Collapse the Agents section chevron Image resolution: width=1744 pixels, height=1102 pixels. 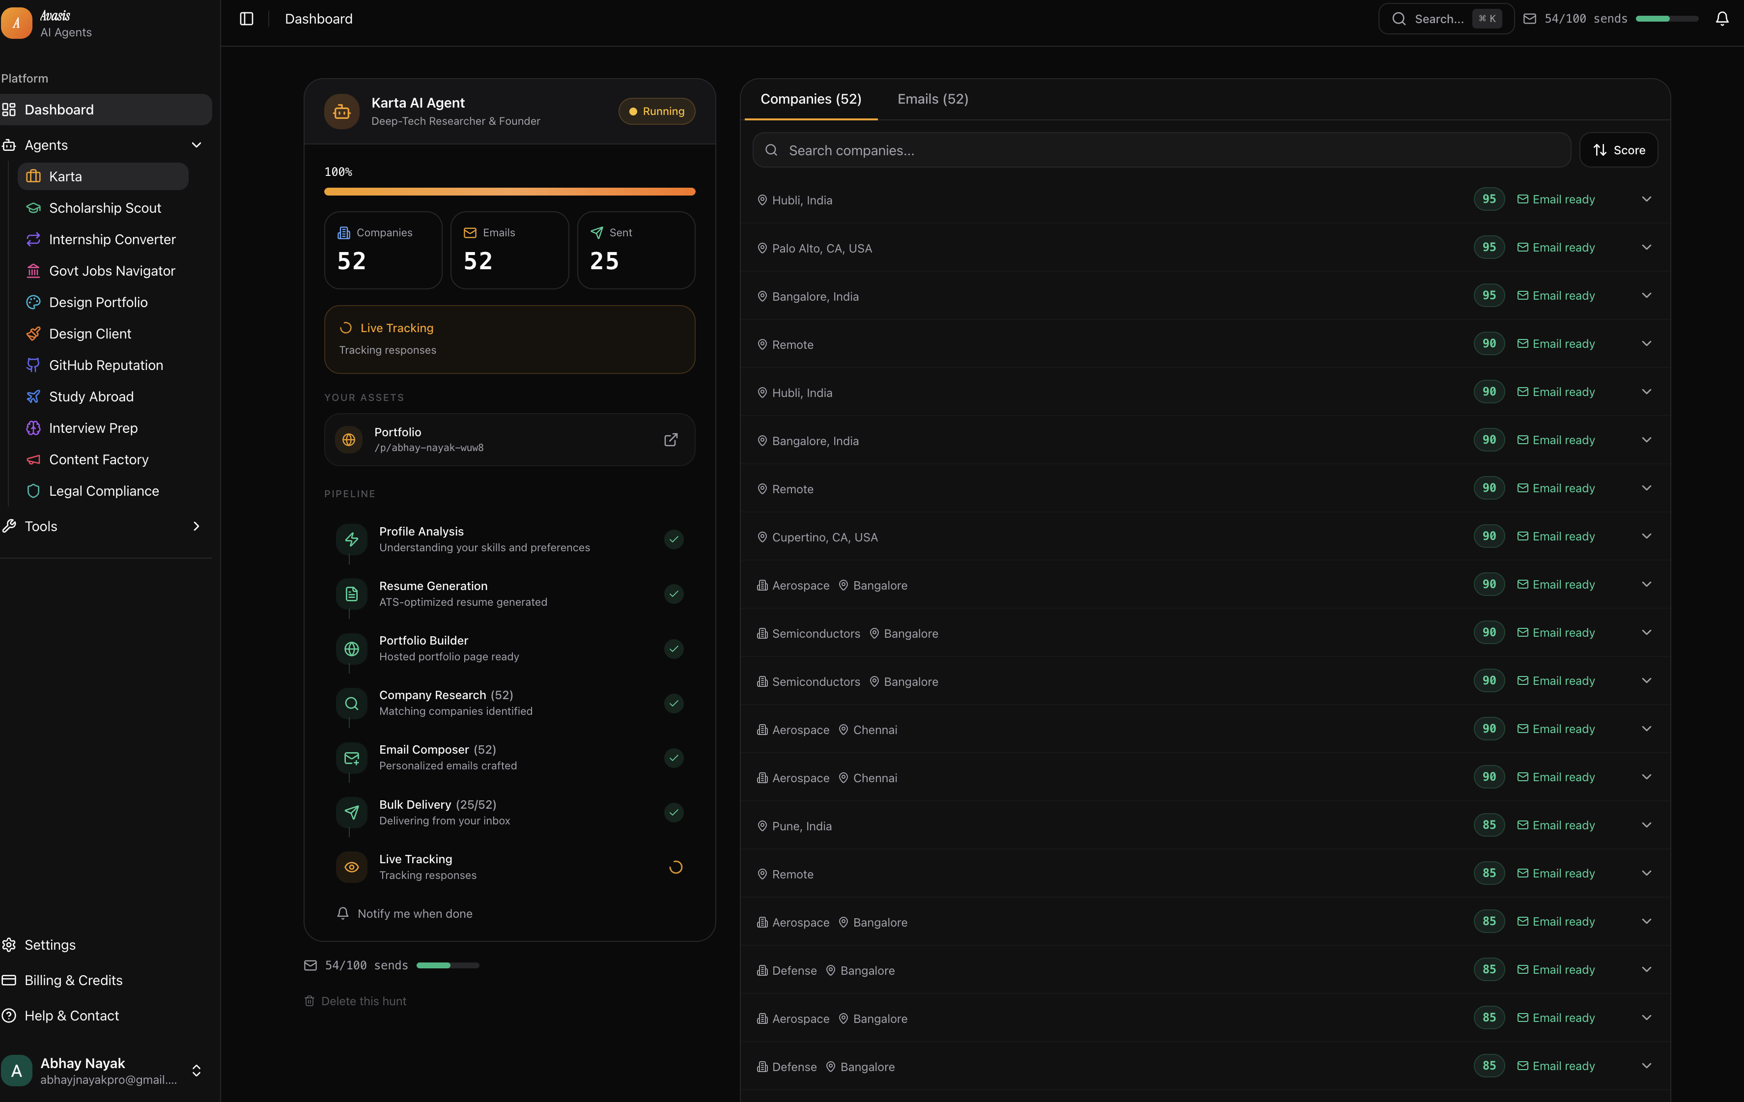point(197,145)
